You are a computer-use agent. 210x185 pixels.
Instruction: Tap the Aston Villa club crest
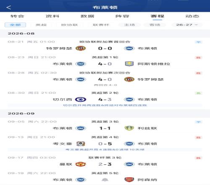(129, 64)
